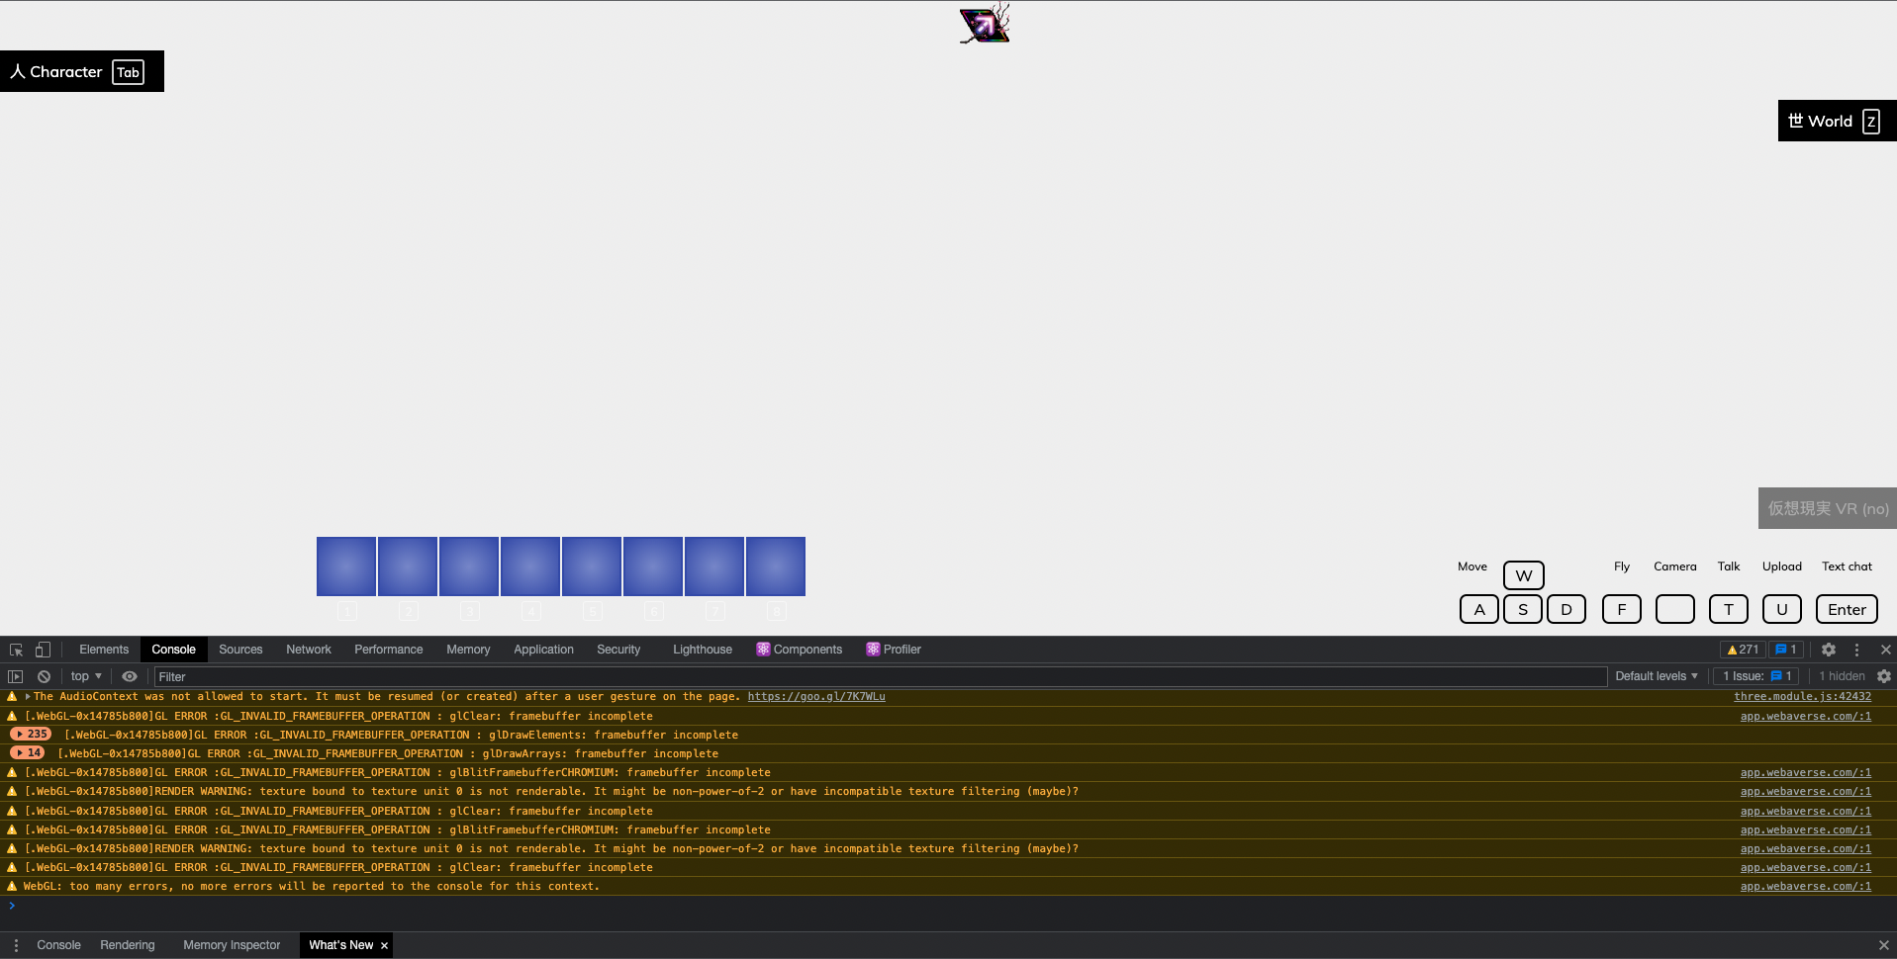1897x959 pixels.
Task: Open the customize DevTools three-dot menu
Action: (1856, 650)
